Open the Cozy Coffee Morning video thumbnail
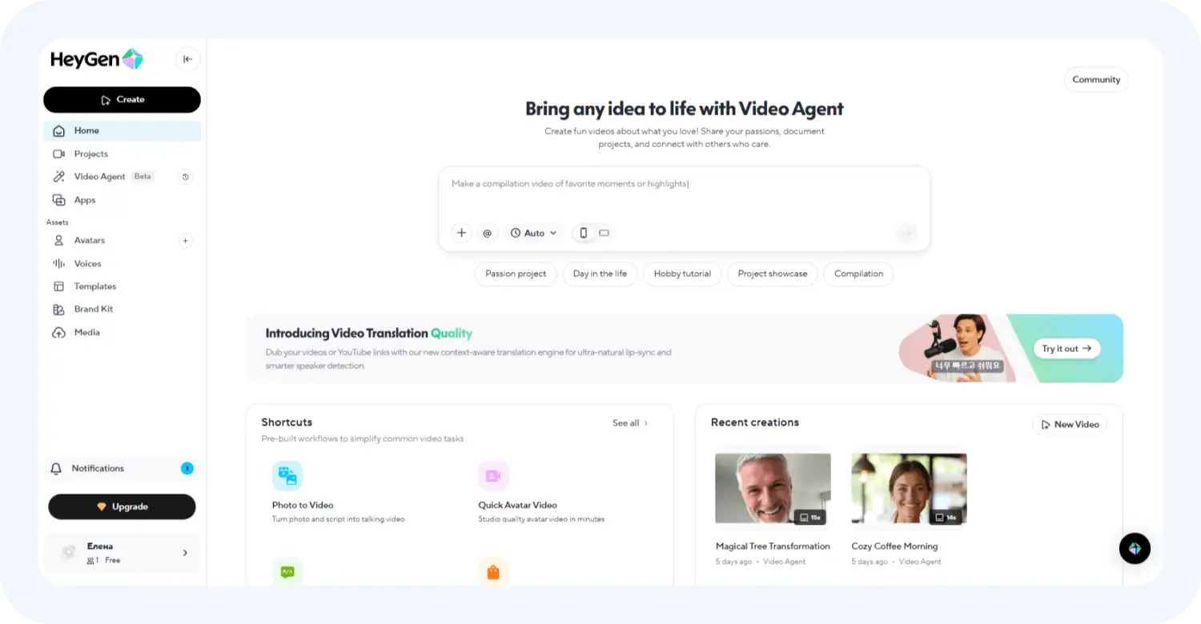The image size is (1201, 624). coord(908,488)
